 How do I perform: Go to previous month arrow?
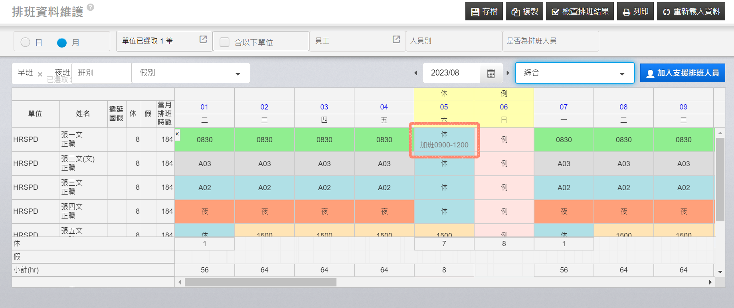(415, 73)
